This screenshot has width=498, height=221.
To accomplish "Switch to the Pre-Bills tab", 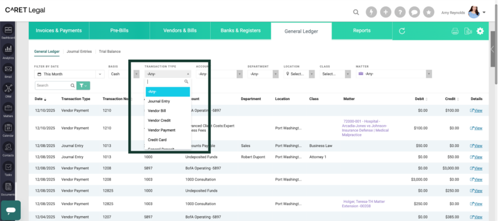I will [x=119, y=30].
